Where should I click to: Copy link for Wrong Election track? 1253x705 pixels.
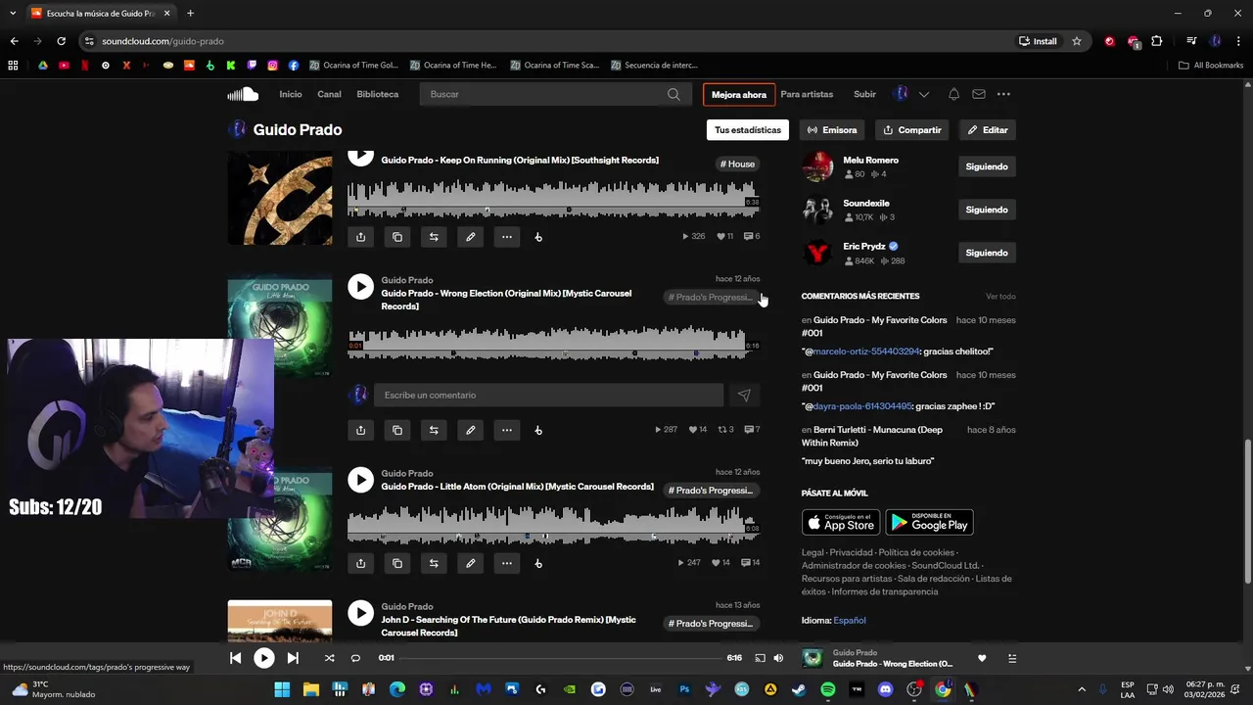click(x=397, y=430)
